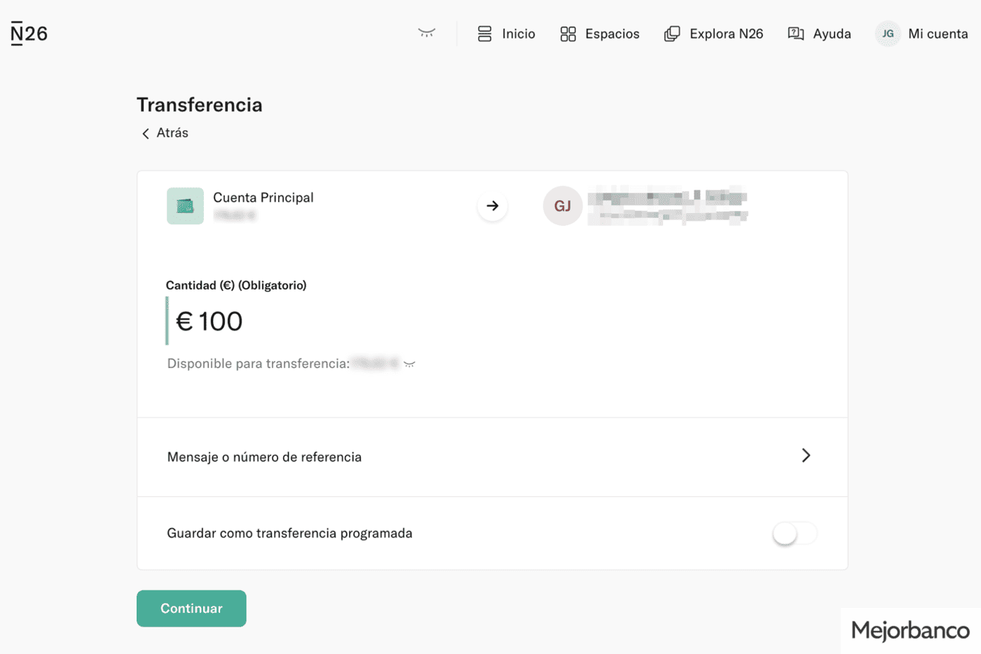981x654 pixels.
Task: Click the Ayuda chat icon
Action: [796, 34]
